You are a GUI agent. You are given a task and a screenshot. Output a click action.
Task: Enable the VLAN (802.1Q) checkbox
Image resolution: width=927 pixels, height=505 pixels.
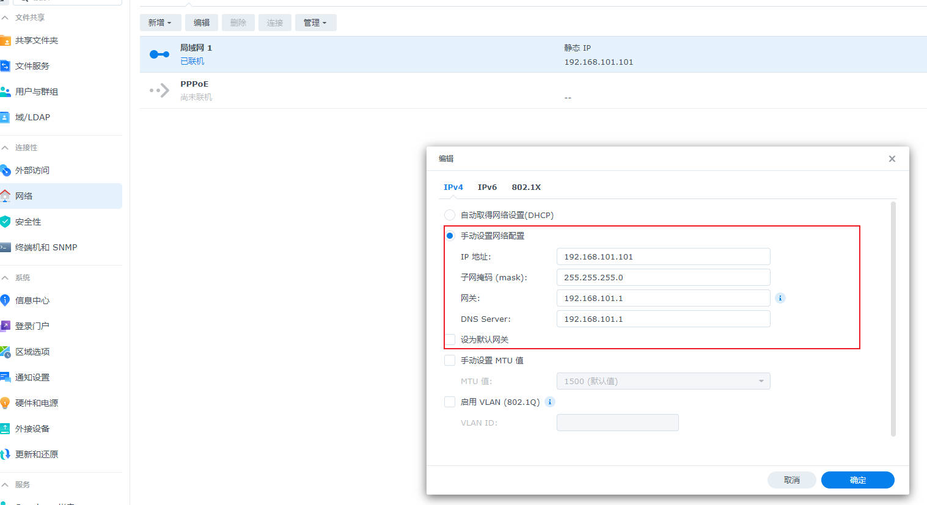(450, 402)
